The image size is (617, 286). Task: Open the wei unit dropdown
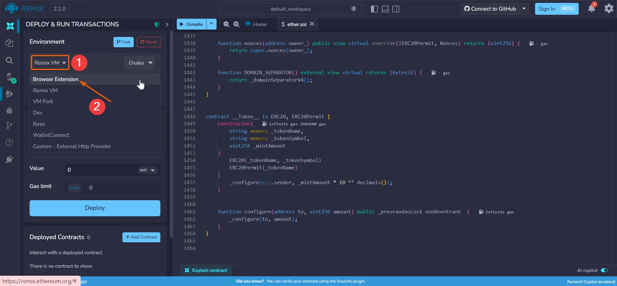[147, 170]
